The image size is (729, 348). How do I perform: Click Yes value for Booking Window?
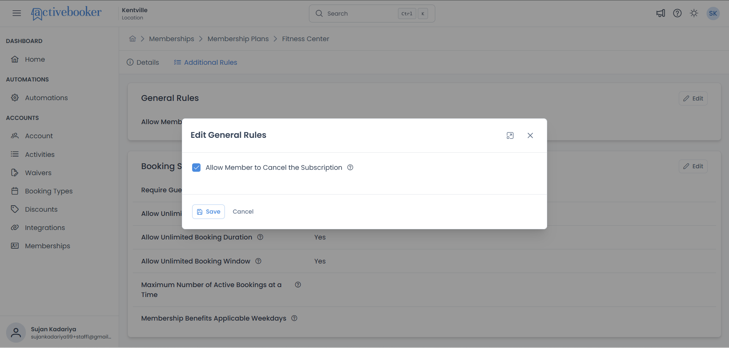tap(320, 261)
